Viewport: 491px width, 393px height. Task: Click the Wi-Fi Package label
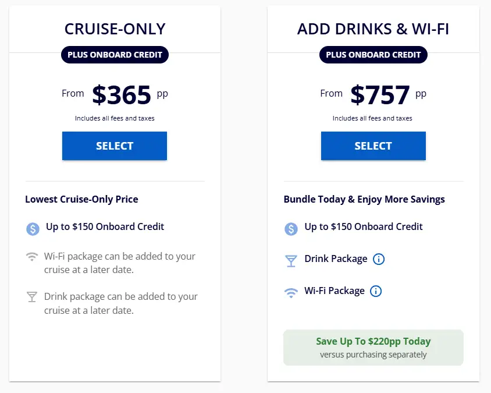tap(335, 291)
